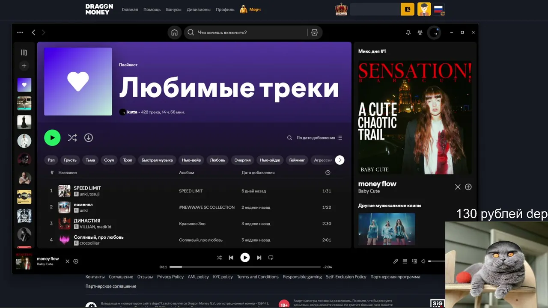Open the Dragon Money logo
The width and height of the screenshot is (548, 308).
coord(99,9)
